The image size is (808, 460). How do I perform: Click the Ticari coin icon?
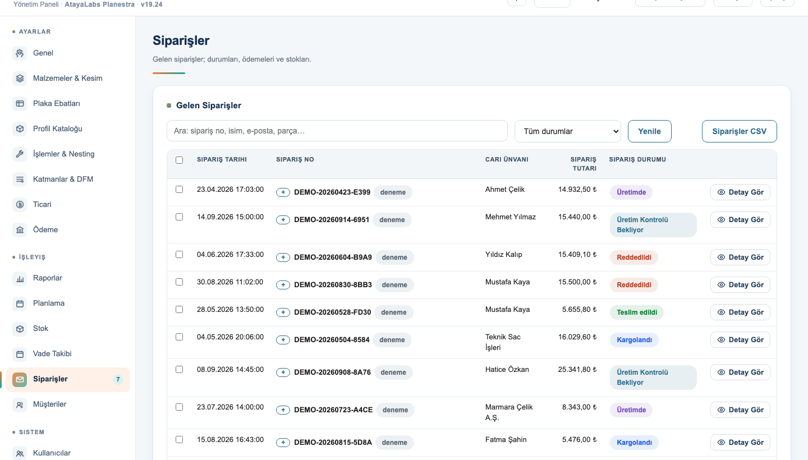coord(20,205)
